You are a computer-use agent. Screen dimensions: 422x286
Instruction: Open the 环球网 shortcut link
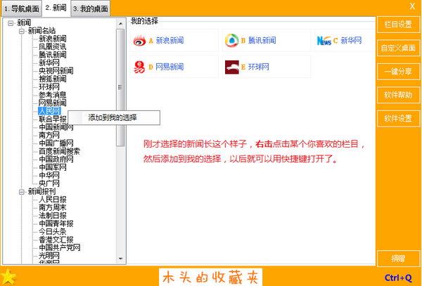pos(259,67)
